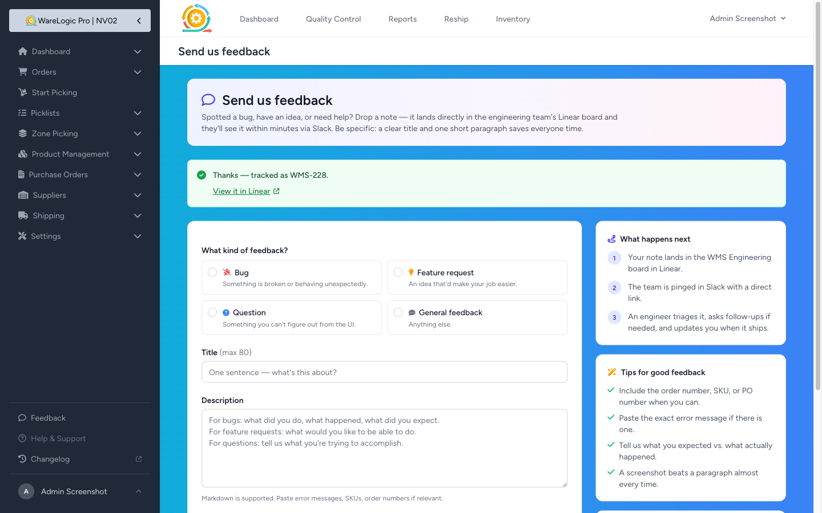Click the Suppliers icon in sidebar
This screenshot has width=822, height=513.
(x=23, y=195)
